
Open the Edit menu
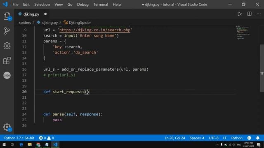[26, 5]
